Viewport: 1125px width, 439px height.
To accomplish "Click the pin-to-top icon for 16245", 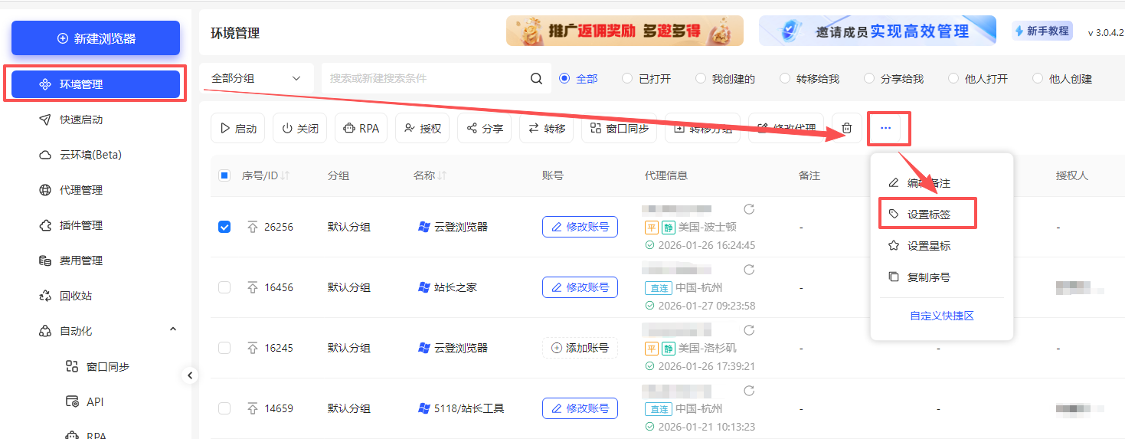I will tap(252, 348).
